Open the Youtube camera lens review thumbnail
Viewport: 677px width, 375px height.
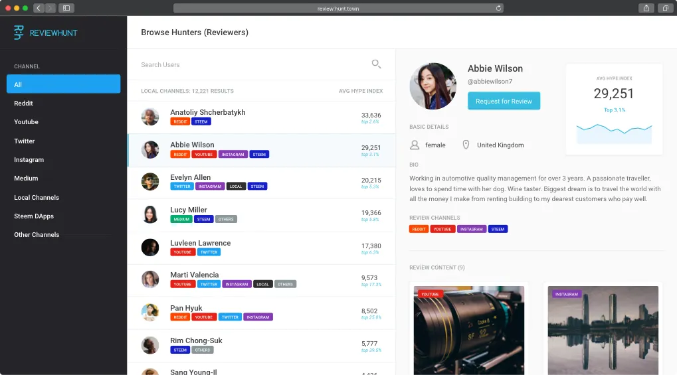pyautogui.click(x=468, y=330)
